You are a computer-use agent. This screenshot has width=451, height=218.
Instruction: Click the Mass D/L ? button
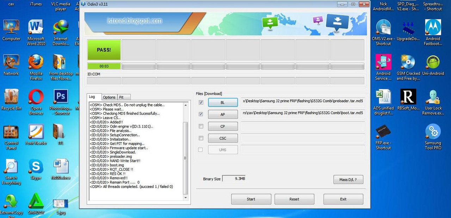(x=348, y=179)
